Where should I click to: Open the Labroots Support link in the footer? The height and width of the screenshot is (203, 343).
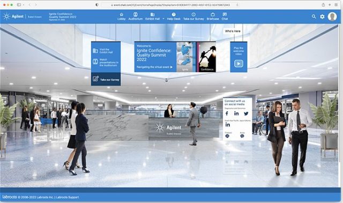coord(68,197)
